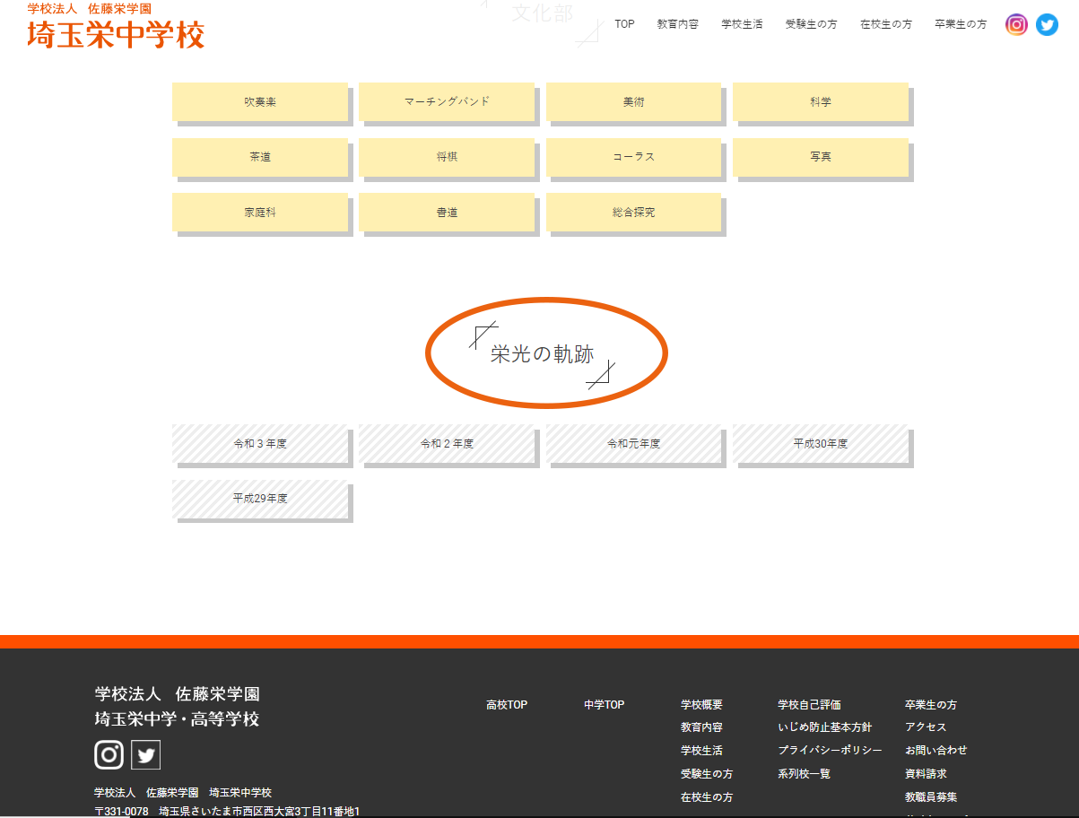
Task: Click the footer Instagram icon
Action: click(x=109, y=754)
